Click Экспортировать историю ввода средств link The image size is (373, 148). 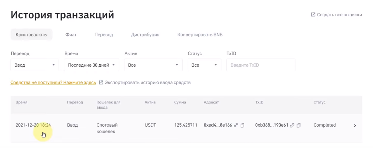148,83
